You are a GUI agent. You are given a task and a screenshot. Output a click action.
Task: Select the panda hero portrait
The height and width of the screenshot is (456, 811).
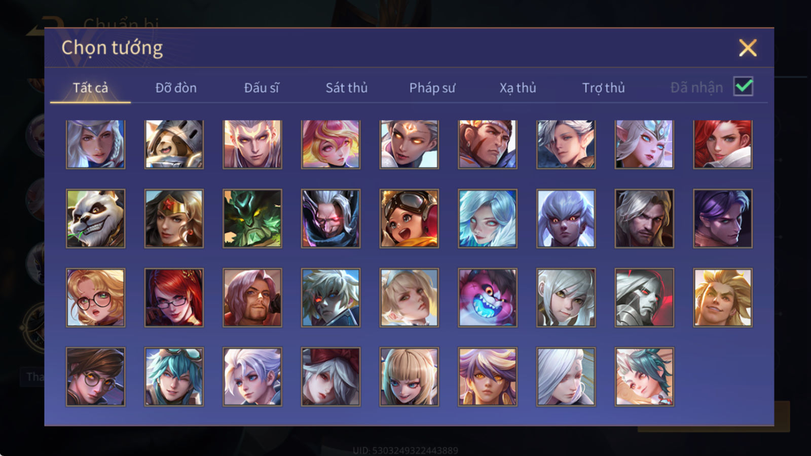pyautogui.click(x=95, y=218)
